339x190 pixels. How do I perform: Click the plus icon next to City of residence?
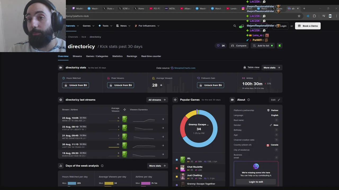click(276, 150)
